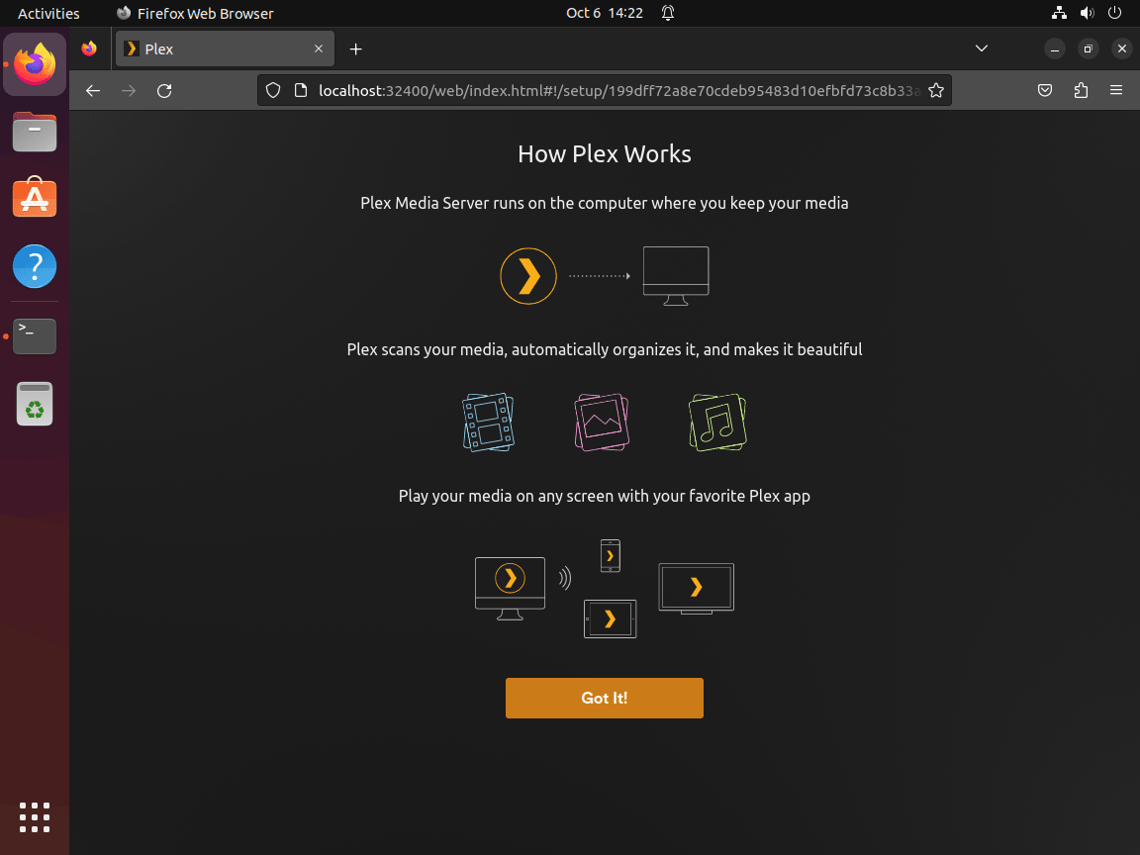Open the Firefox hamburger menu
This screenshot has width=1140, height=855.
1116,90
